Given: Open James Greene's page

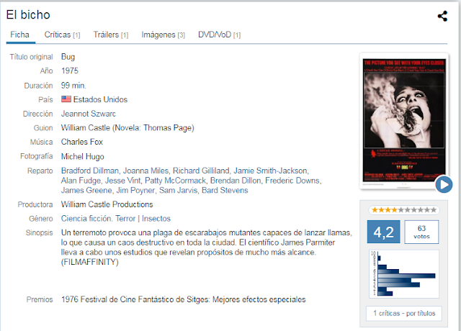Looking at the screenshot, I should coord(86,190).
